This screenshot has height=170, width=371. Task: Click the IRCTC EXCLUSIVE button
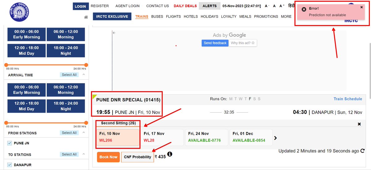click(112, 16)
